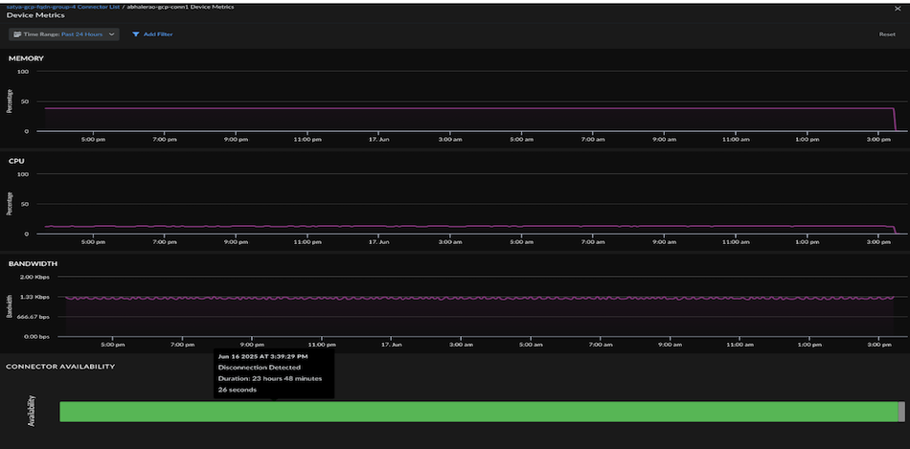Click the Memory chart line at 9:00 pm
910x449 pixels.
click(236, 108)
